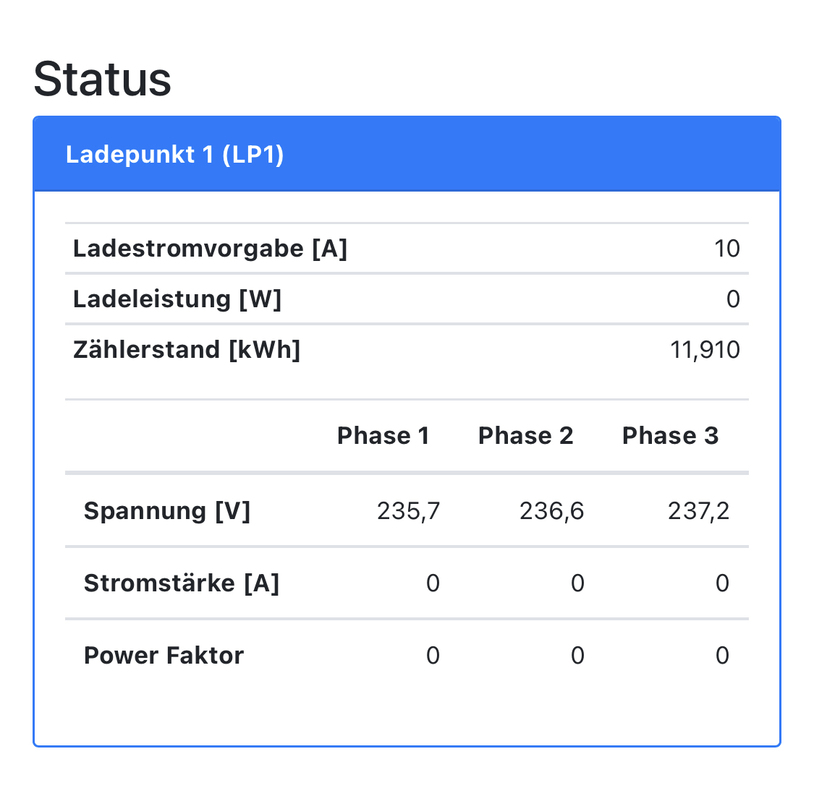Click the Ladestromvorgabe [A] label
Screen dimensions: 814x788
point(210,249)
